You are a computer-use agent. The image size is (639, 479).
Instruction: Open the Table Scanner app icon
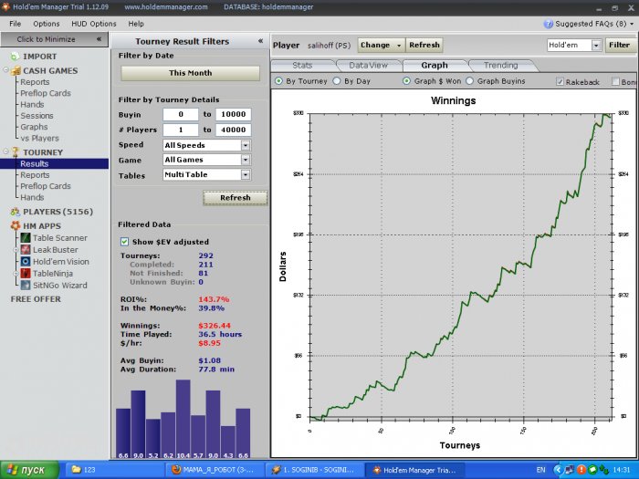tap(26, 237)
